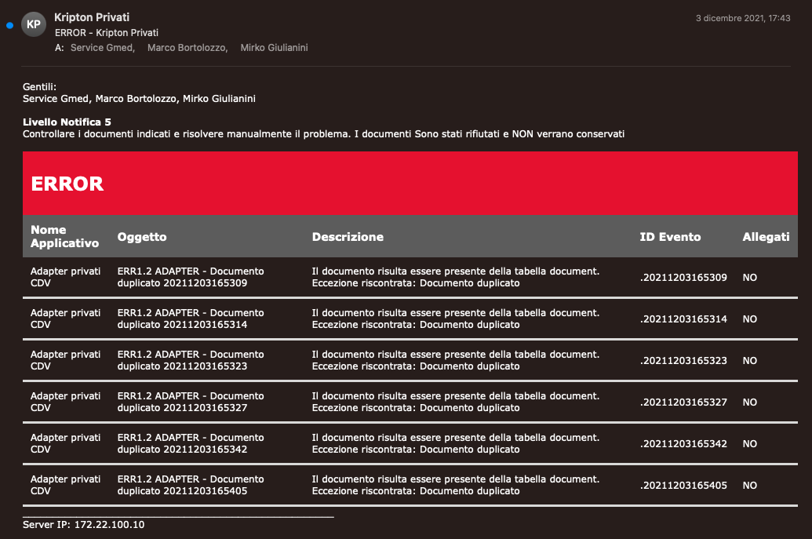Click the subject line ERROR - Kripton Privati
Screen dimensions: 812x539
106,32
